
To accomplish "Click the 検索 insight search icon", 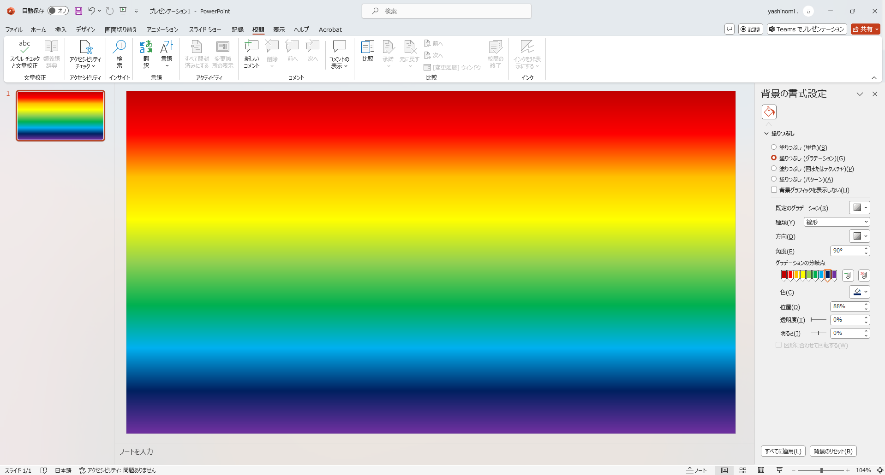I will 120,54.
